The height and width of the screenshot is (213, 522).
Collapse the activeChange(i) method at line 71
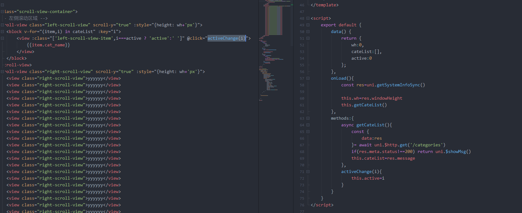pyautogui.click(x=308, y=172)
